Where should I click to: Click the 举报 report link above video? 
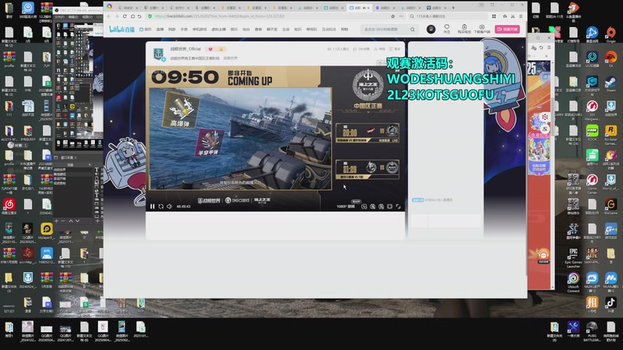pos(379,49)
